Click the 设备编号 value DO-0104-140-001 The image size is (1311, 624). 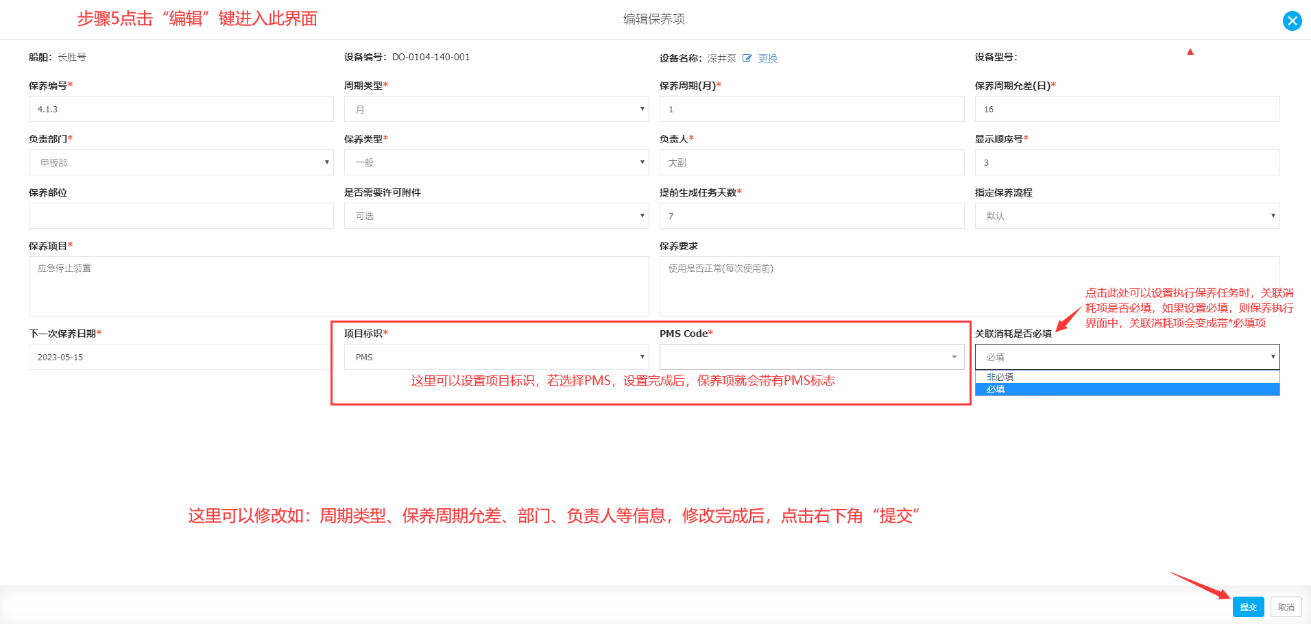click(431, 57)
